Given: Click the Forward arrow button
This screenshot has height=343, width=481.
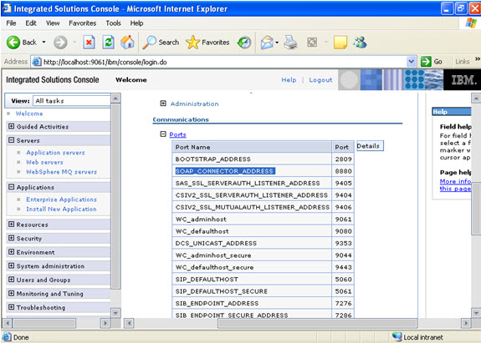Looking at the screenshot, I should 60,43.
